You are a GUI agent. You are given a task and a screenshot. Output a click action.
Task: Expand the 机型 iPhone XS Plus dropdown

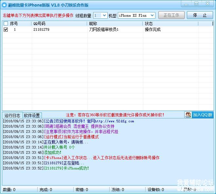(x=152, y=15)
